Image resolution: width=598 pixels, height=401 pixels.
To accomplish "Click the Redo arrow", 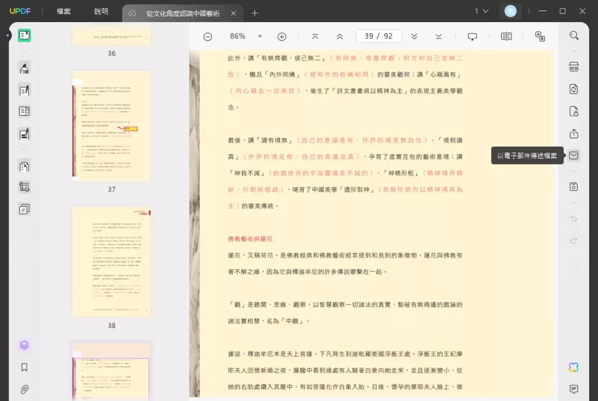I will tap(574, 240).
